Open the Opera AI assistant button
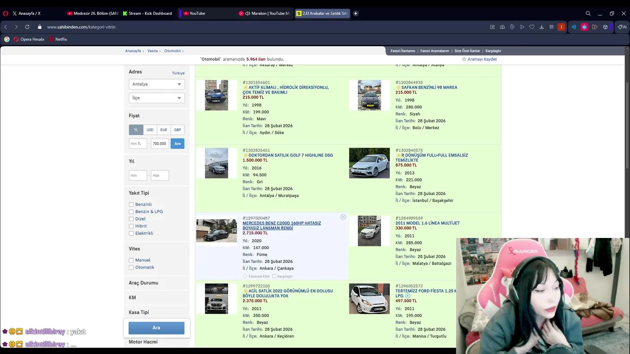This screenshot has width=630, height=354. [622, 27]
